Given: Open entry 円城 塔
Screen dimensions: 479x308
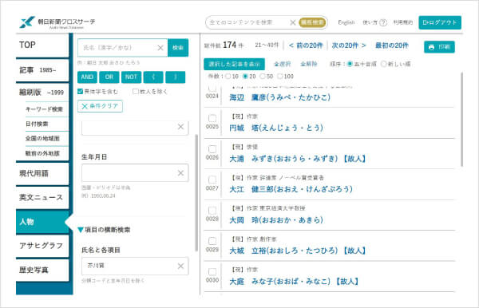Looking at the screenshot, I should [x=276, y=128].
